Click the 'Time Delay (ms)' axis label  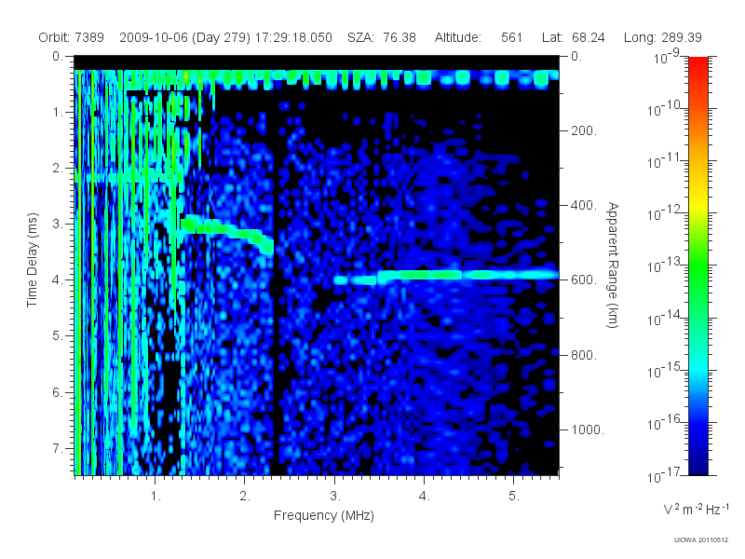(32, 260)
